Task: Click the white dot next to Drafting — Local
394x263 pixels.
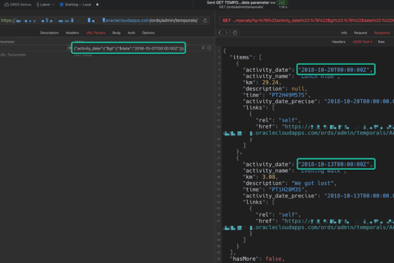Action: point(97,5)
